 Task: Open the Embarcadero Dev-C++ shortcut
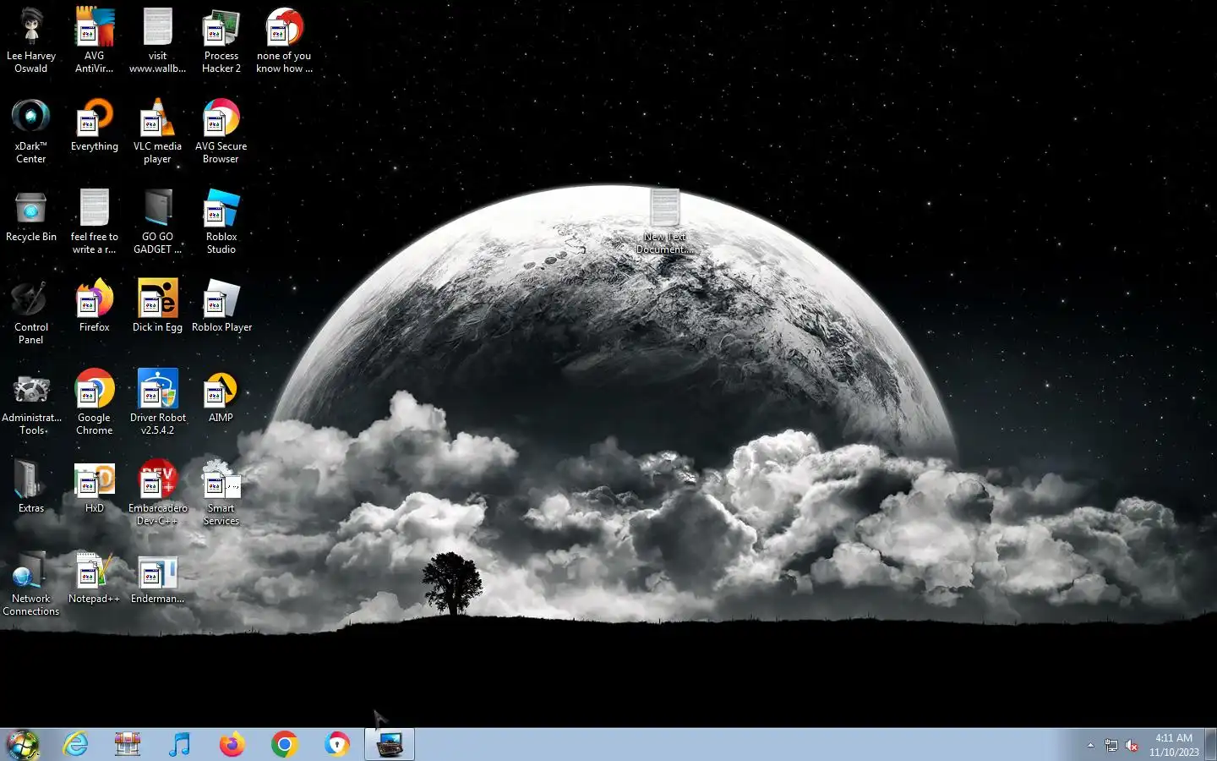(x=157, y=492)
